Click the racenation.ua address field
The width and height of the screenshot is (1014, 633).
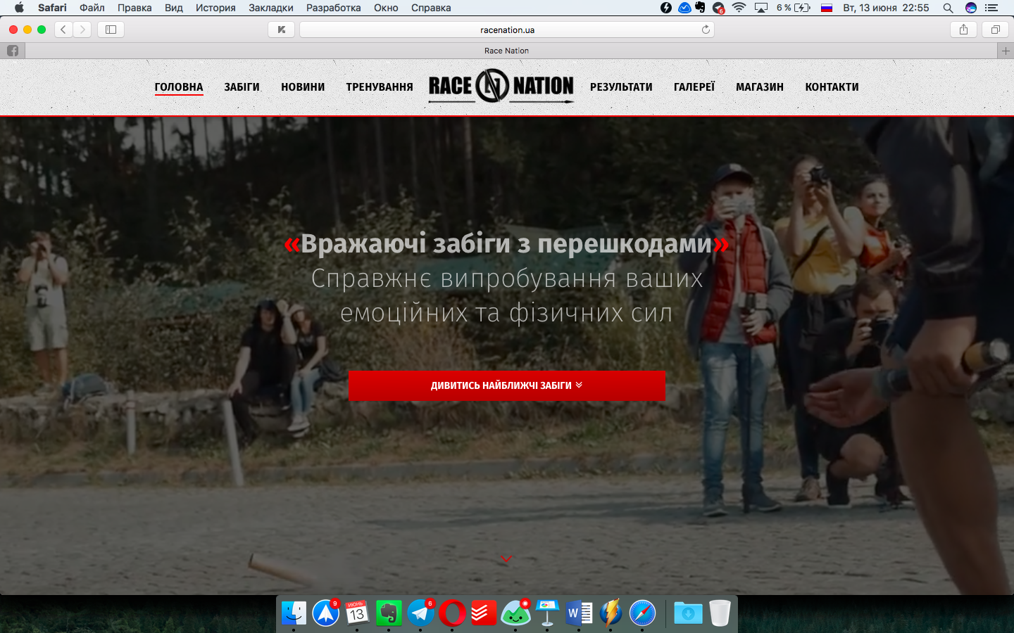pos(507,30)
